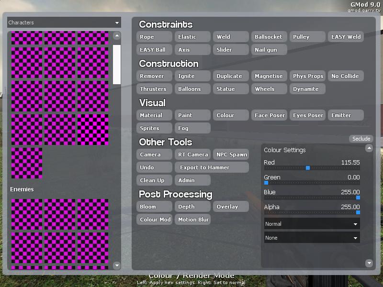Adjust the Red colour slider
The height and width of the screenshot is (287, 383).
(x=308, y=168)
